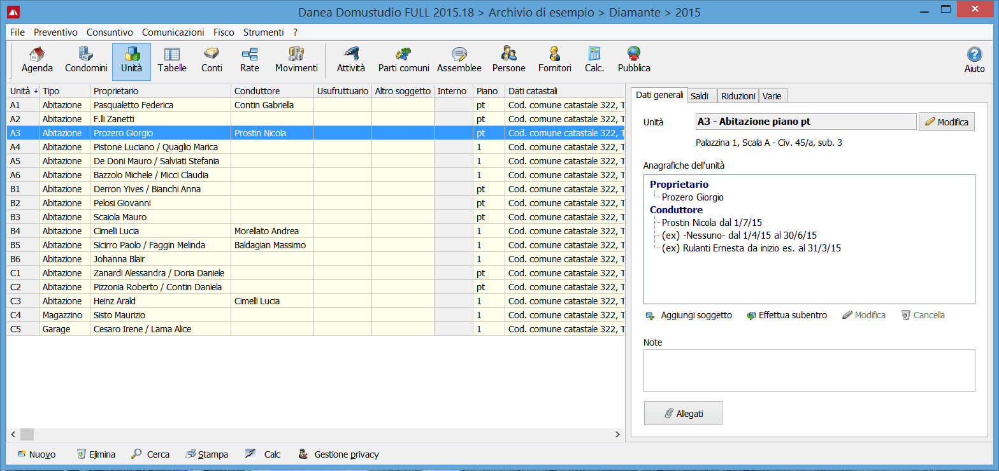Screen dimensions: 999x471
Task: Switch to the Varie tab
Action: click(773, 96)
